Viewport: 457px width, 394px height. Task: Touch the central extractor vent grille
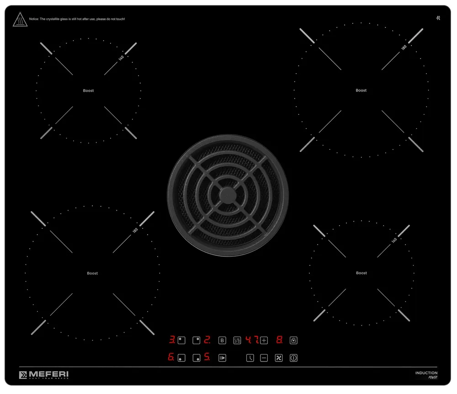[228, 195]
